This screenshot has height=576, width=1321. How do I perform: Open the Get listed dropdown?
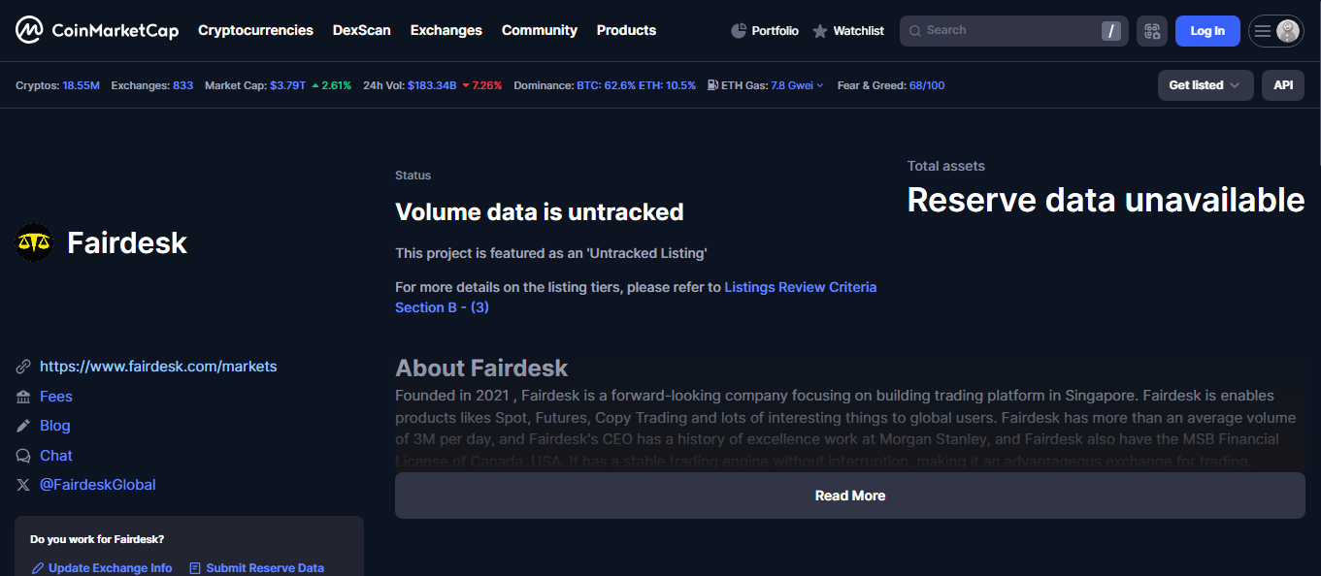1205,85
